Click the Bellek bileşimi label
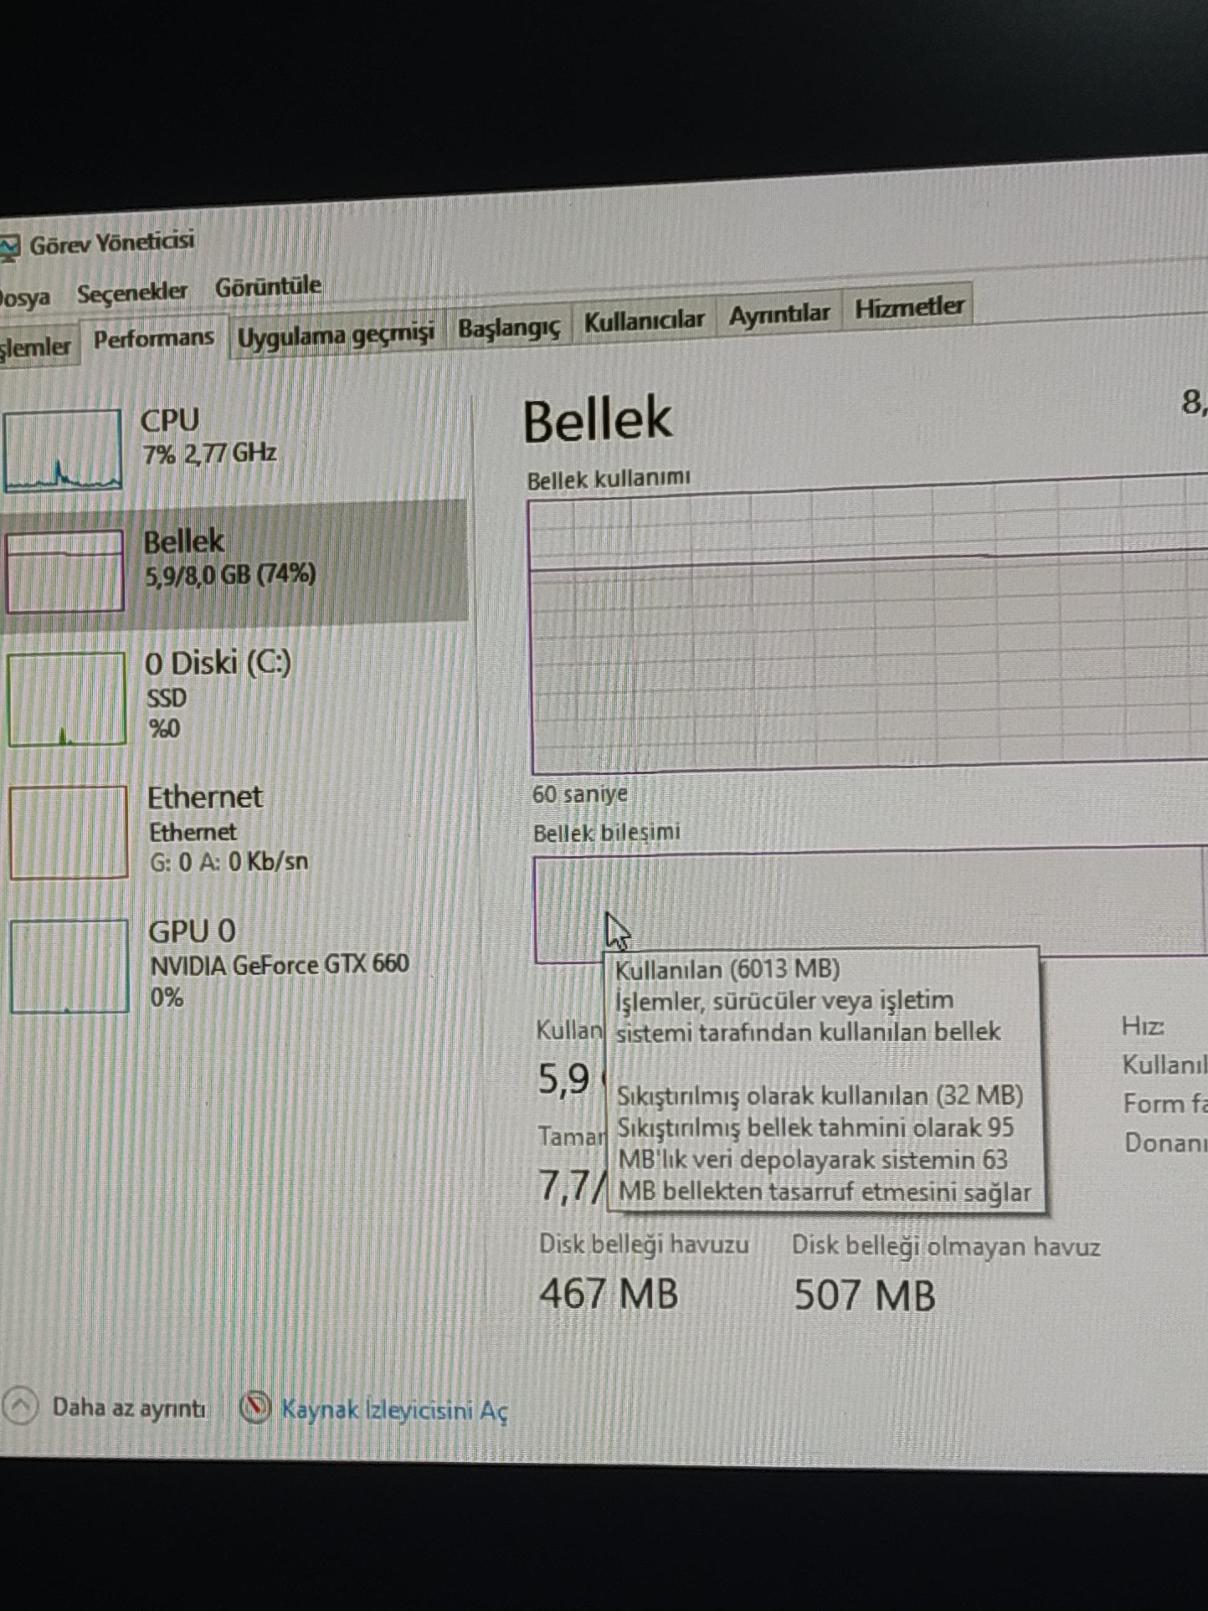 point(606,832)
